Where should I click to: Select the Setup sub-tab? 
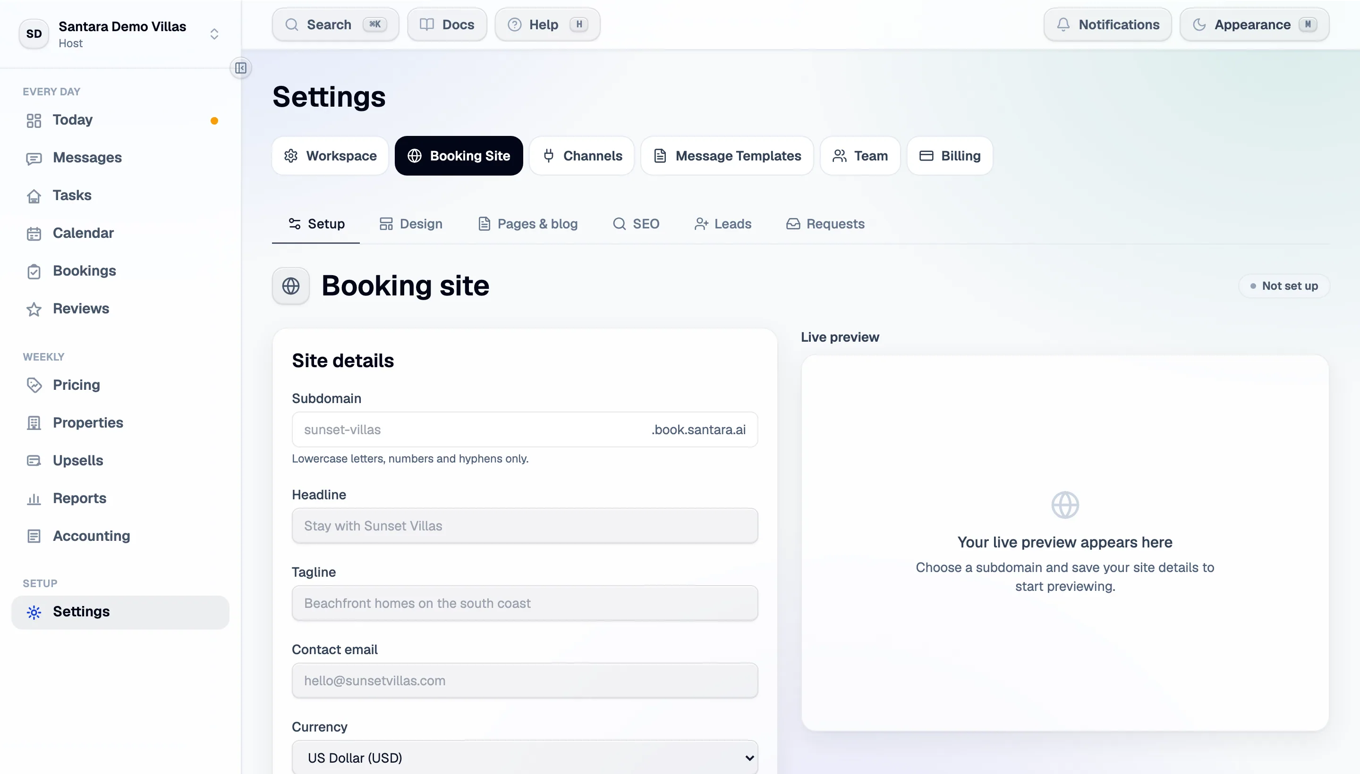(316, 224)
